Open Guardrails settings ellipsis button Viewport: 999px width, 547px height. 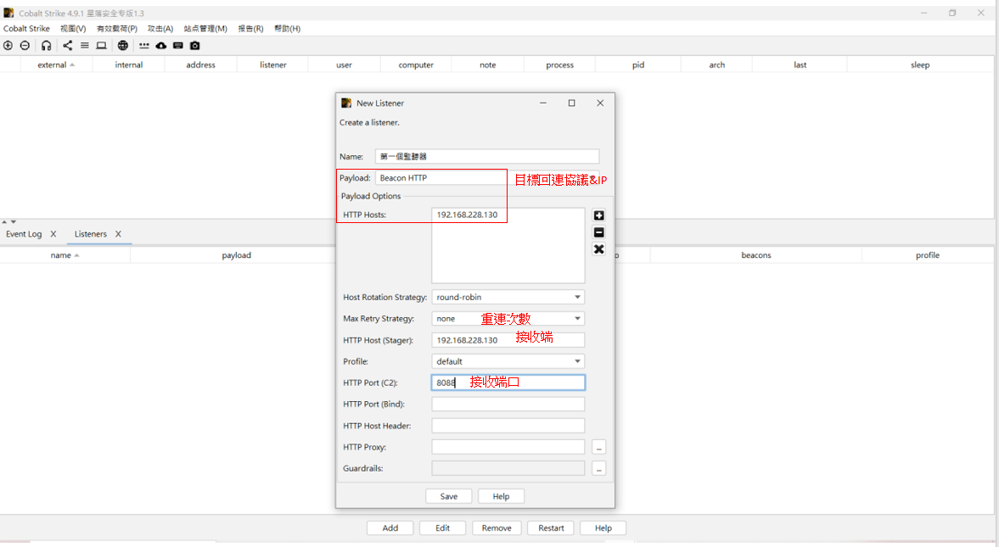[x=599, y=469]
